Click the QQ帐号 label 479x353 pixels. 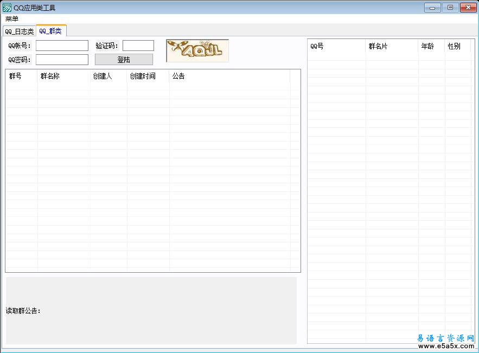(x=20, y=46)
